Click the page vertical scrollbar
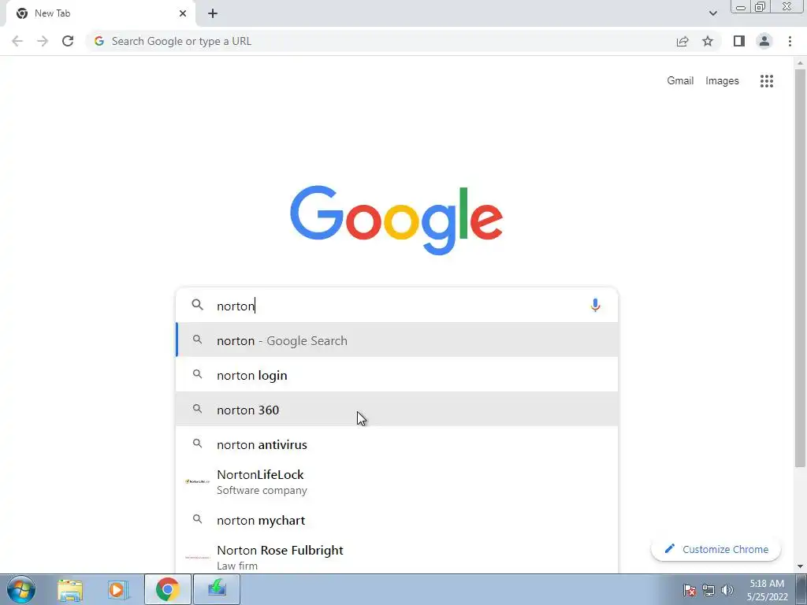 tap(800, 268)
